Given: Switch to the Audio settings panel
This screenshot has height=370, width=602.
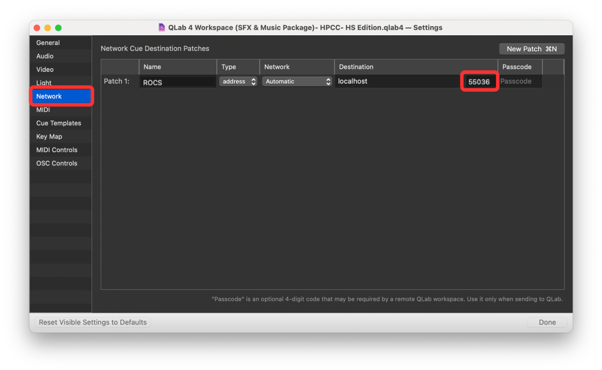Looking at the screenshot, I should coord(45,56).
